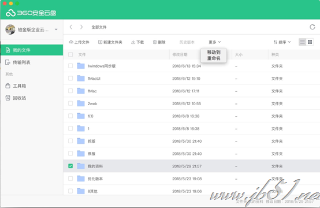Check the box for 1MacUI
Viewport: 320px width, 208px height.
[70, 79]
